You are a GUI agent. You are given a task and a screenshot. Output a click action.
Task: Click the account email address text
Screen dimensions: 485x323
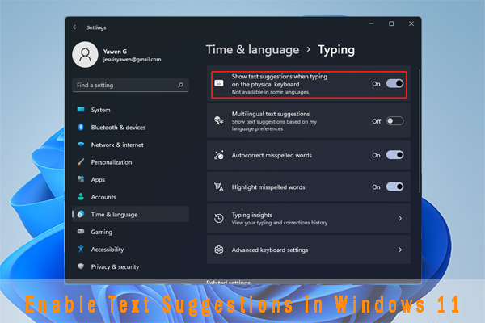pos(132,59)
